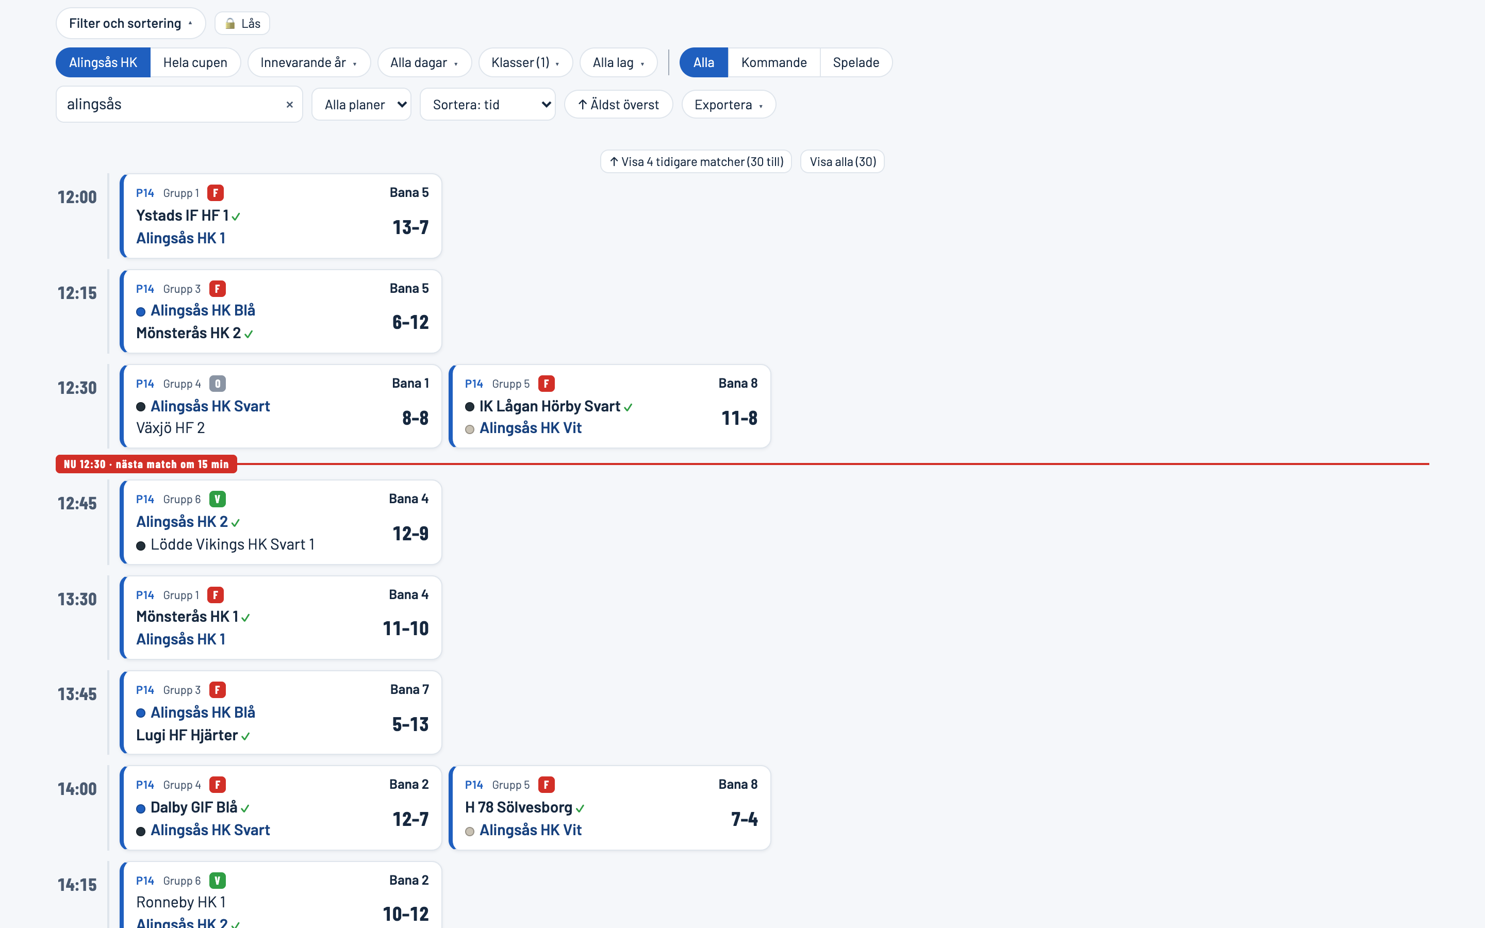The width and height of the screenshot is (1485, 928).
Task: Click the 7-4 score on Bana 8
Action: coord(745,819)
